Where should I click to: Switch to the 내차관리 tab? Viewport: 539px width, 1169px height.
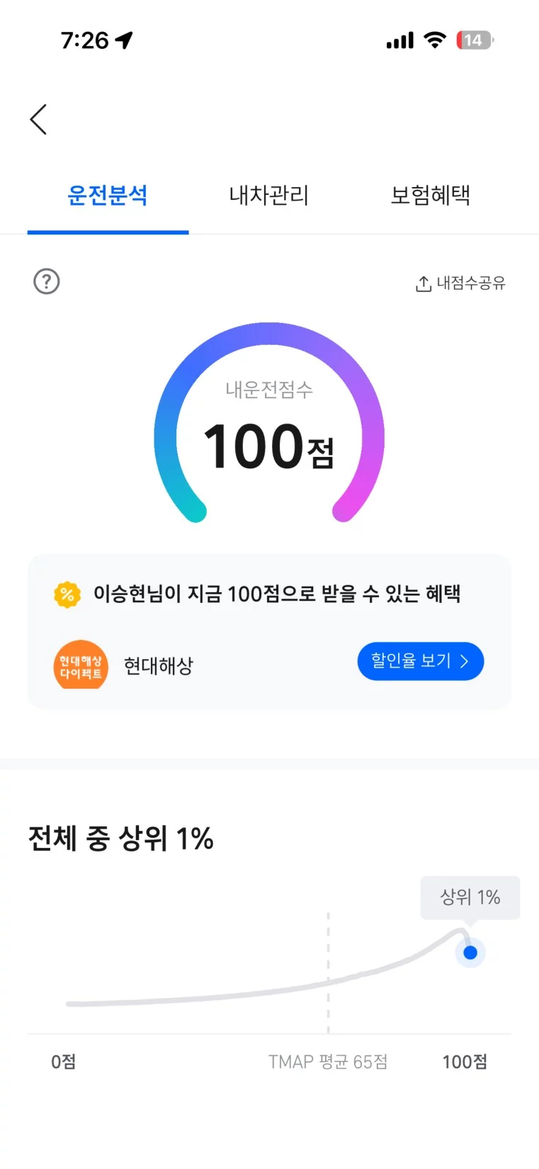(x=269, y=196)
